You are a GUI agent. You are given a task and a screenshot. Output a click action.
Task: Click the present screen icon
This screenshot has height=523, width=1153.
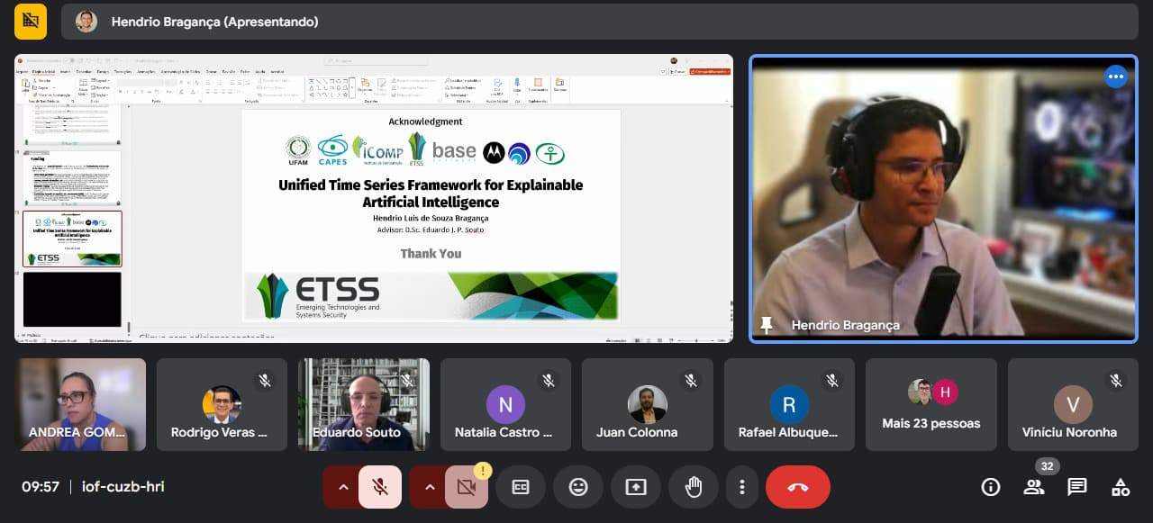point(636,487)
